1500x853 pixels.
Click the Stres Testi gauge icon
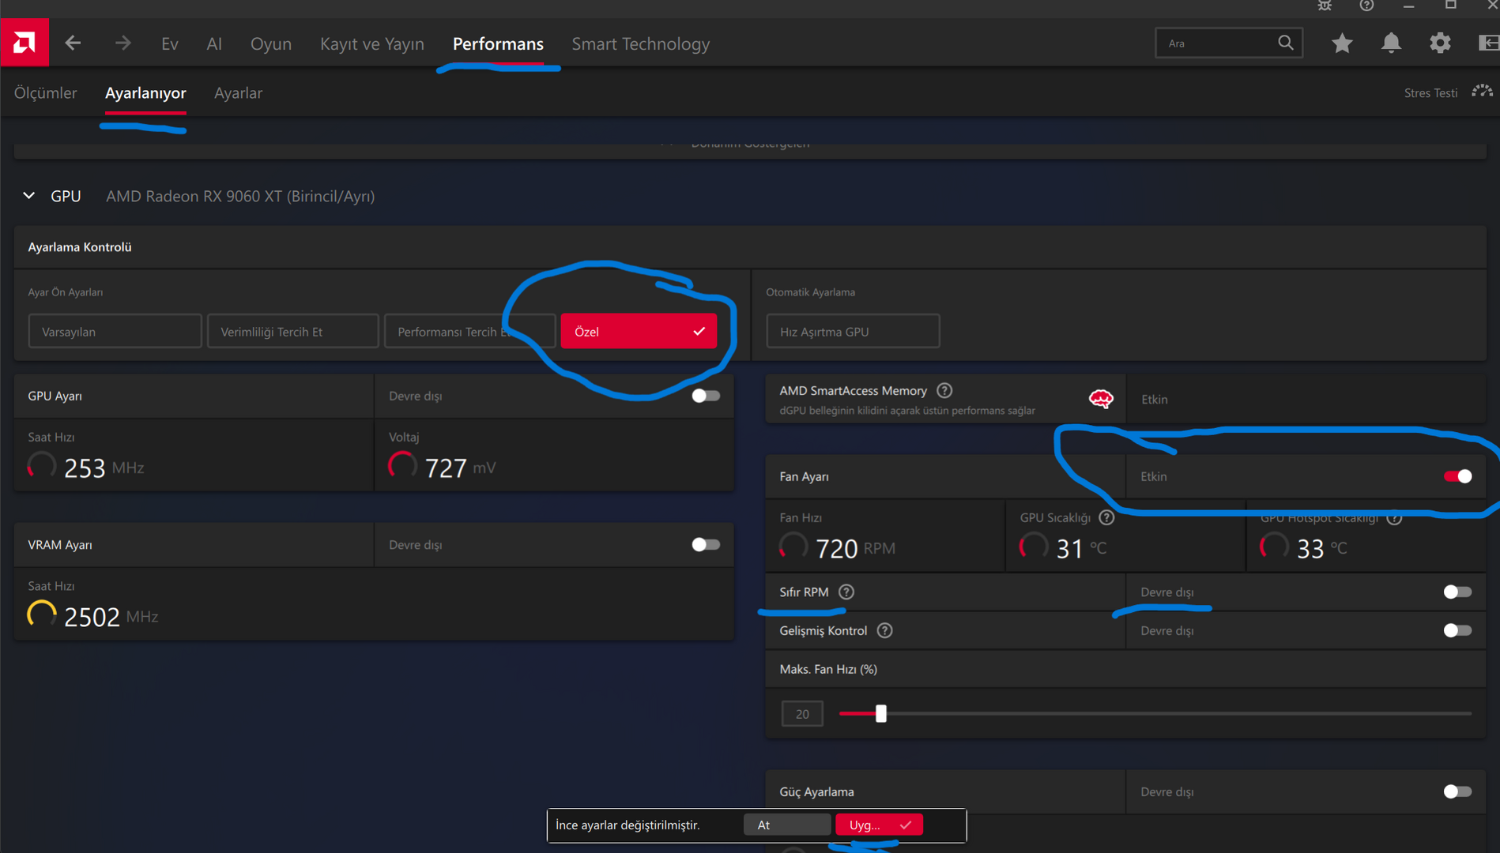1483,92
